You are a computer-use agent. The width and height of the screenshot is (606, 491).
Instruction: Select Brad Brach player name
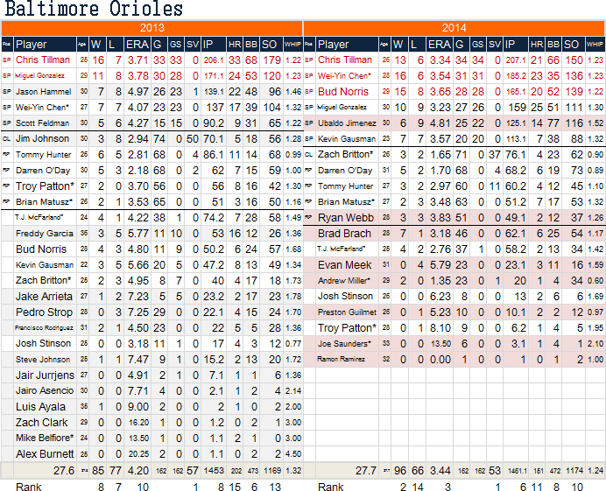(x=344, y=234)
